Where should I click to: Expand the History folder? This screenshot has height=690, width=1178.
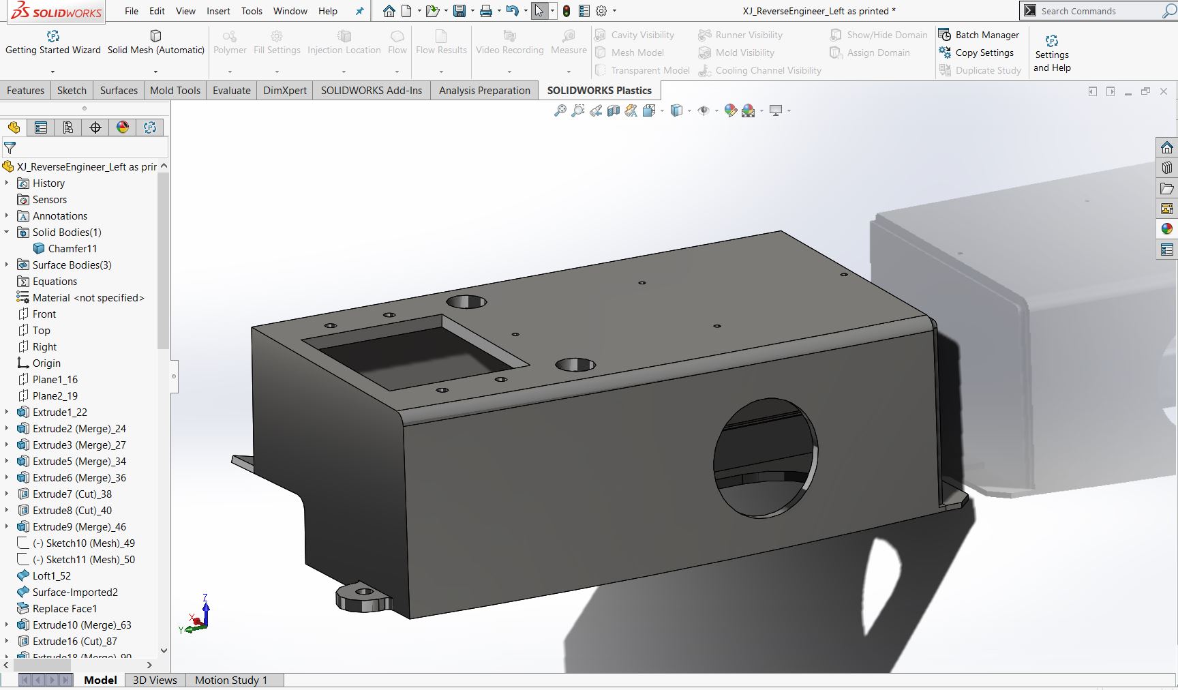7,183
